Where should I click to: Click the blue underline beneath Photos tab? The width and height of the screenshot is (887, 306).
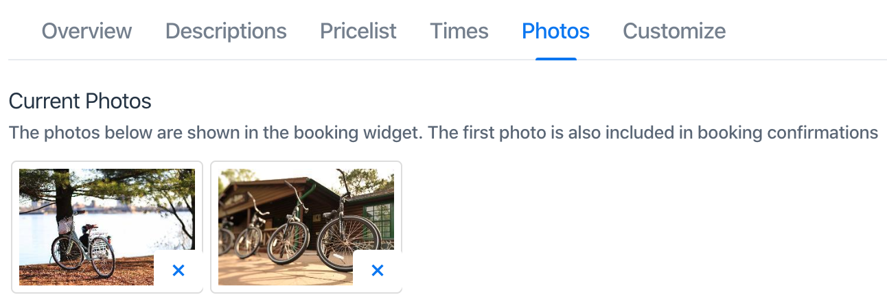click(555, 59)
